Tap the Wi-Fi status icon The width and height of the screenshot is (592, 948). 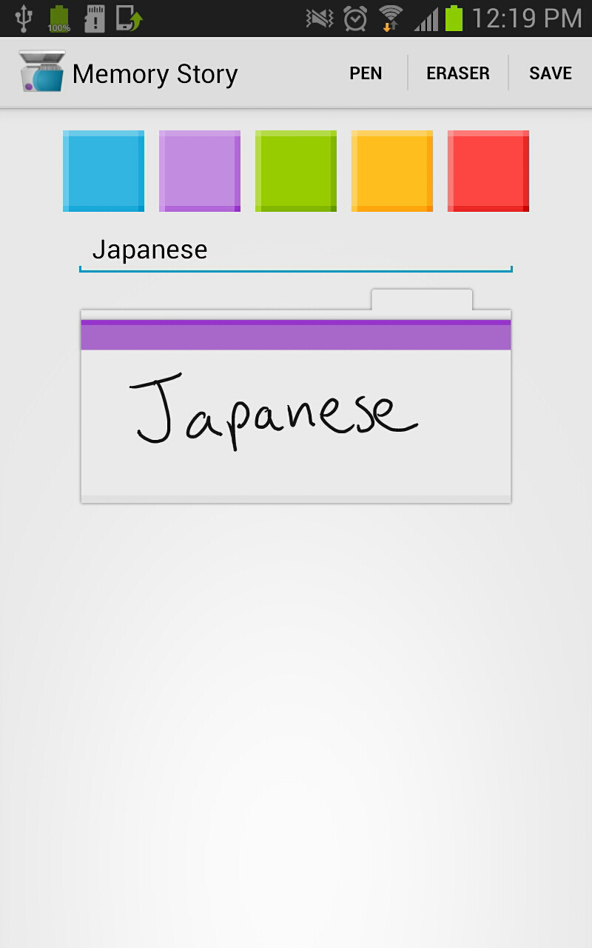coord(390,19)
